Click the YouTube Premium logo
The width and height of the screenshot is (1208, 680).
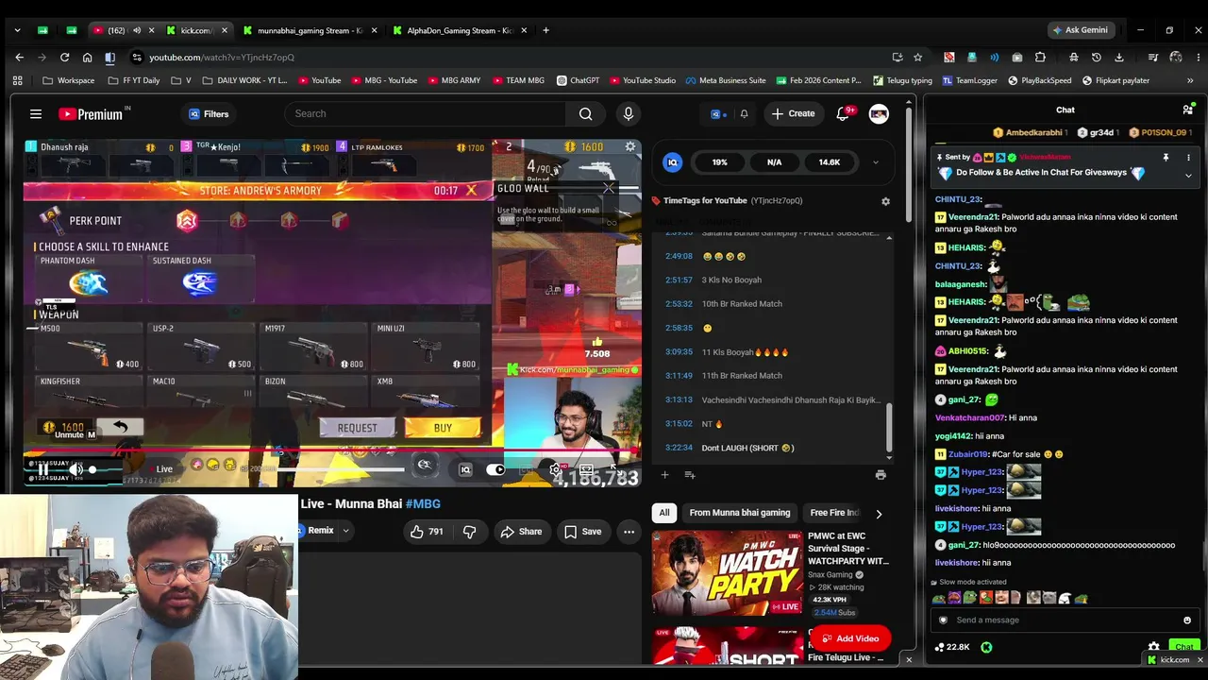91,114
